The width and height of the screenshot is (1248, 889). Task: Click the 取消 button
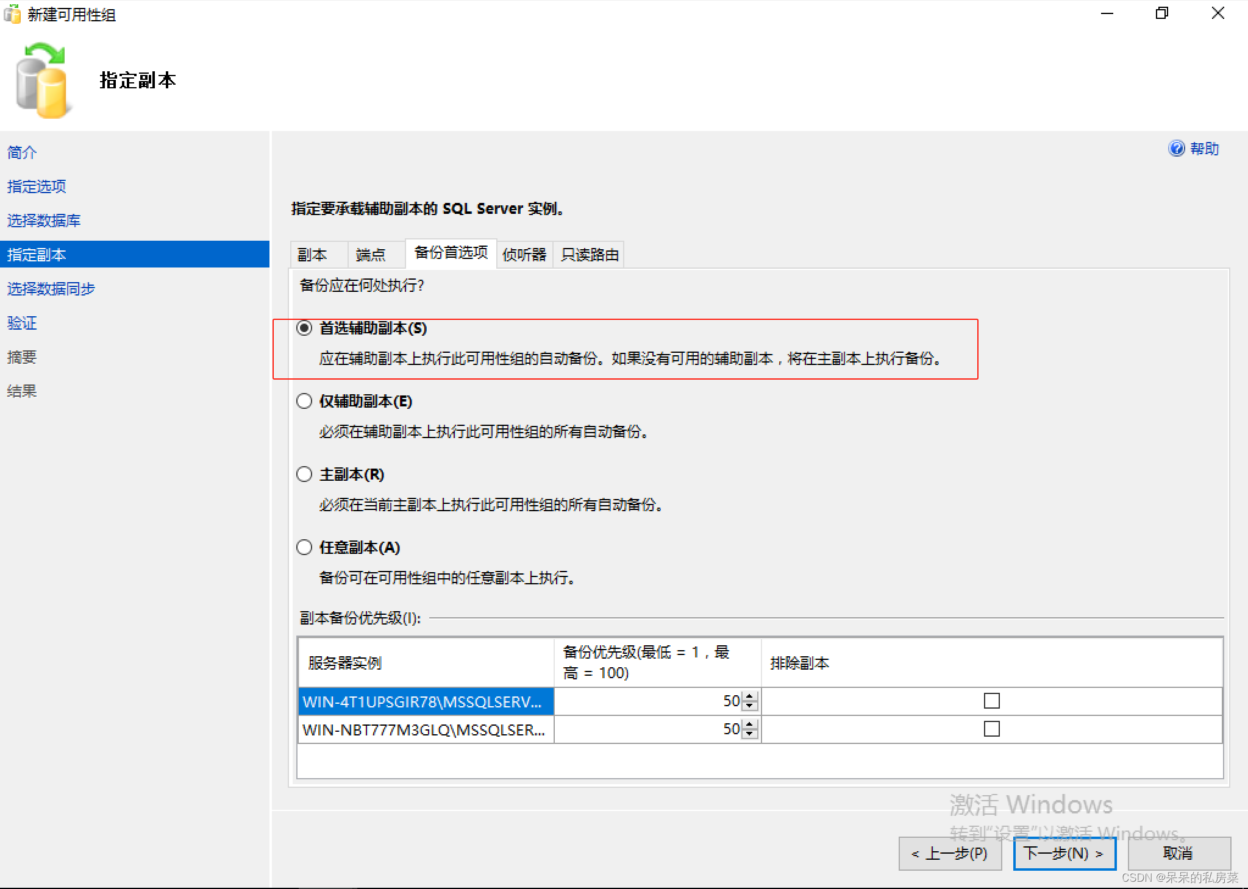(1179, 854)
